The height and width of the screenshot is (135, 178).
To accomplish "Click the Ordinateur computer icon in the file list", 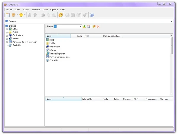I will pos(47,47).
